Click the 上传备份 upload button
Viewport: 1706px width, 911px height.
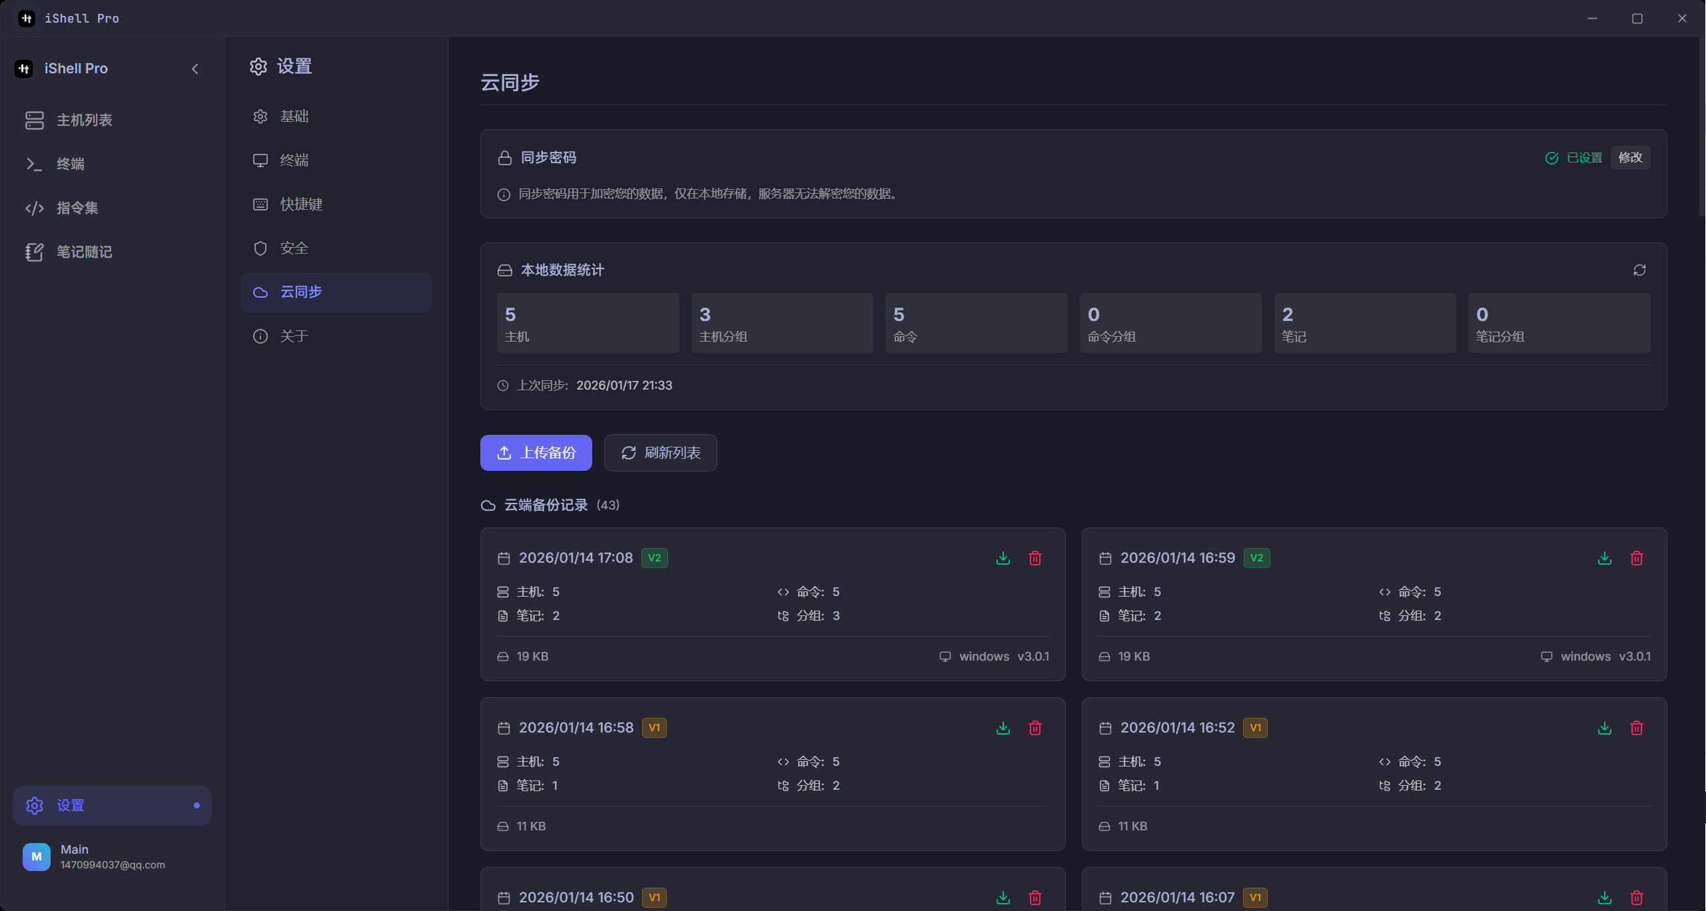point(536,453)
